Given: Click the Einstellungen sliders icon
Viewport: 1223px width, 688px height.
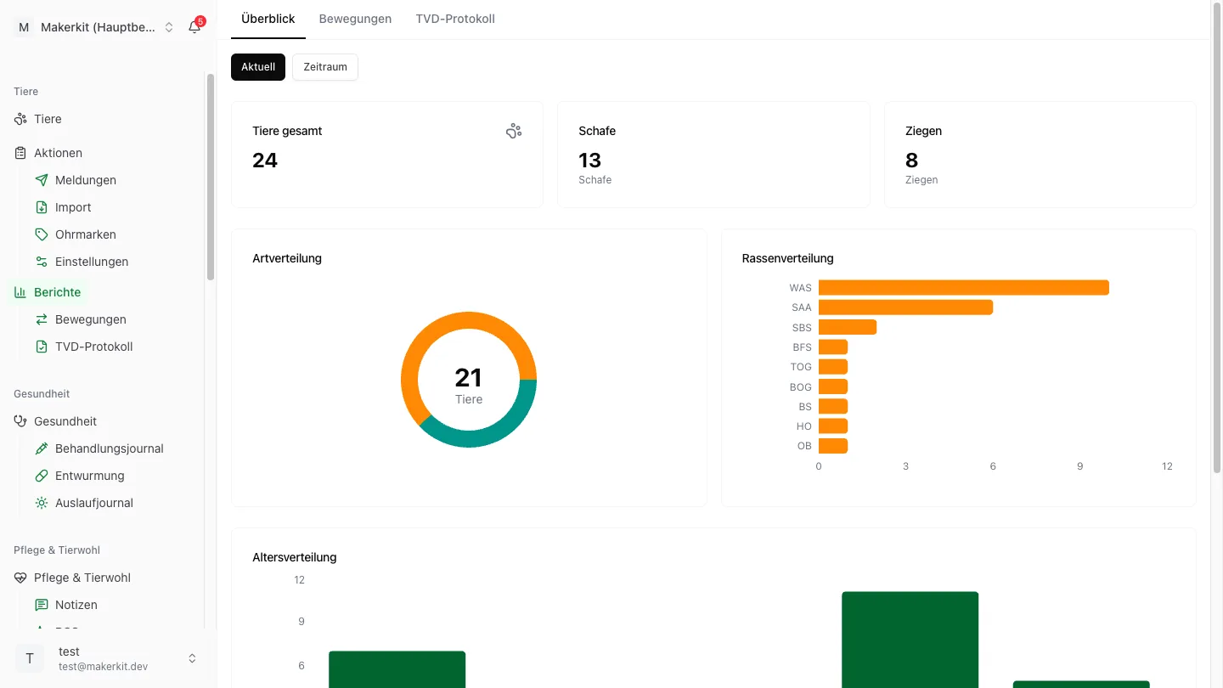Looking at the screenshot, I should tap(42, 262).
